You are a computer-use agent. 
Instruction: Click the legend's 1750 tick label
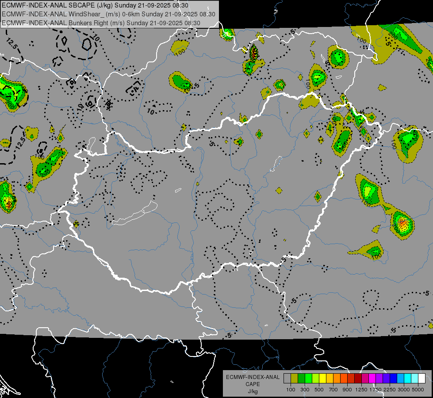coord(376,390)
